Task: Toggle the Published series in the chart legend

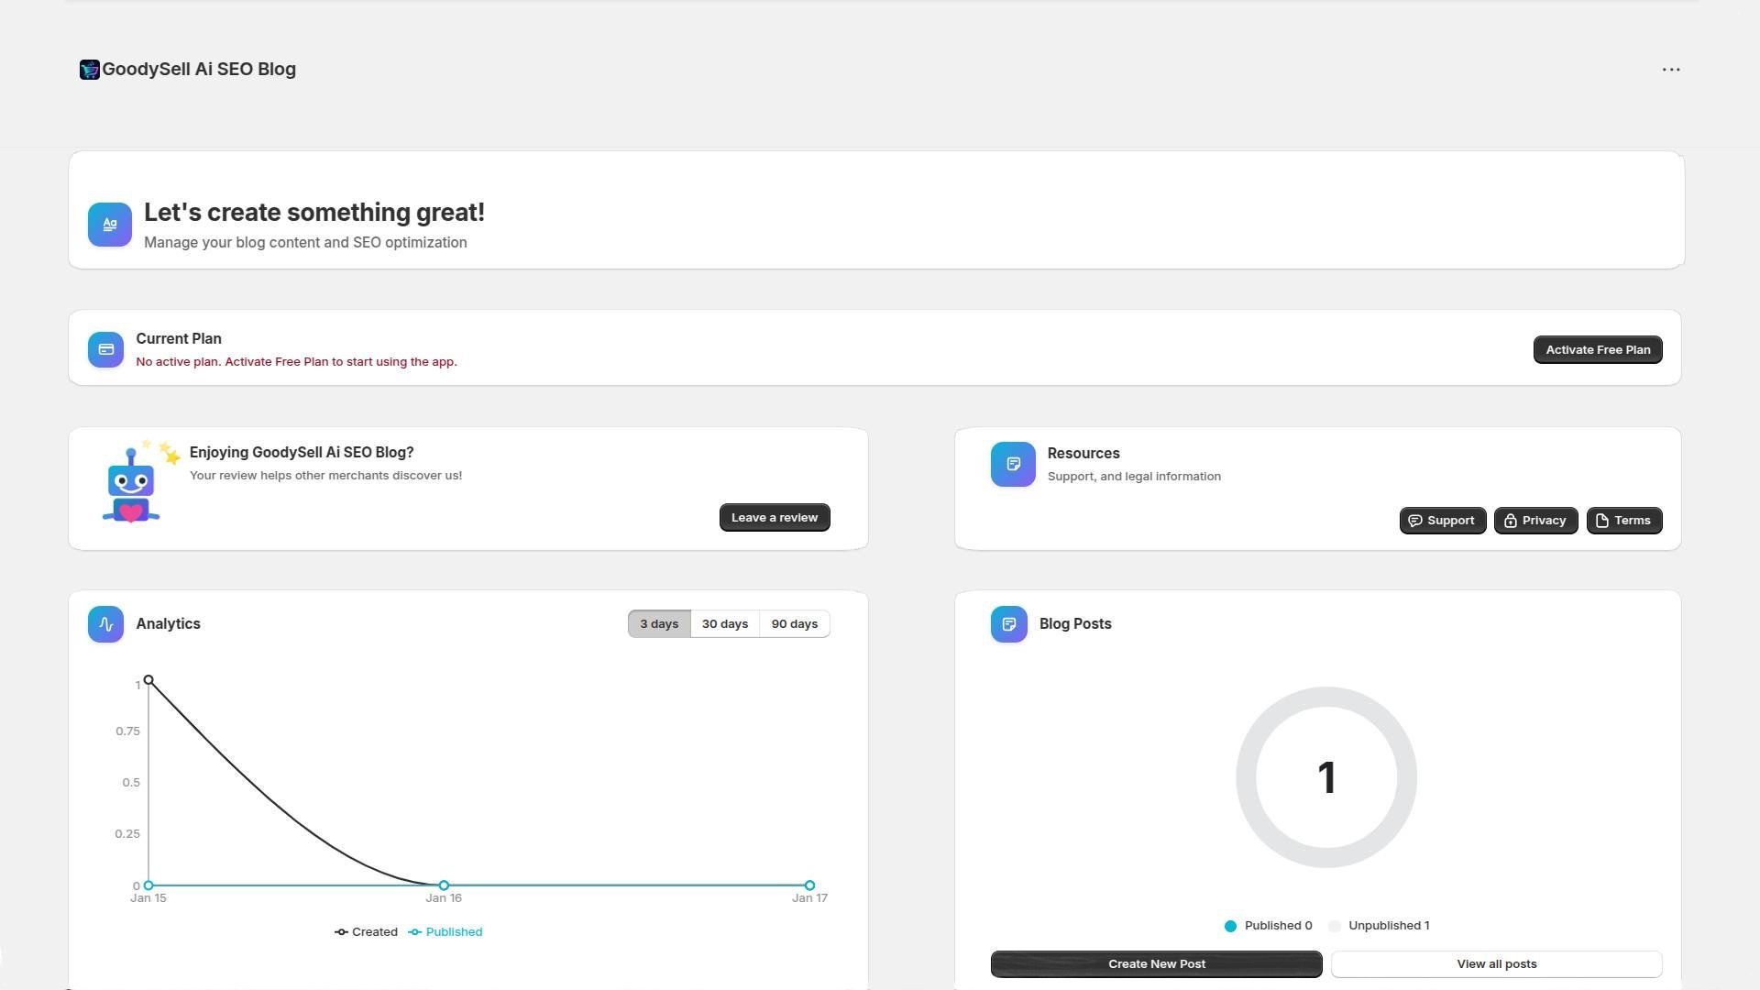Action: [445, 931]
